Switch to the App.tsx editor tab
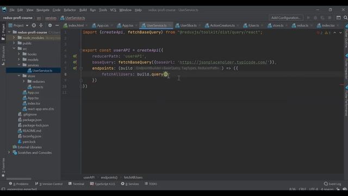Viewport: 348px width, 196px height. [126, 26]
